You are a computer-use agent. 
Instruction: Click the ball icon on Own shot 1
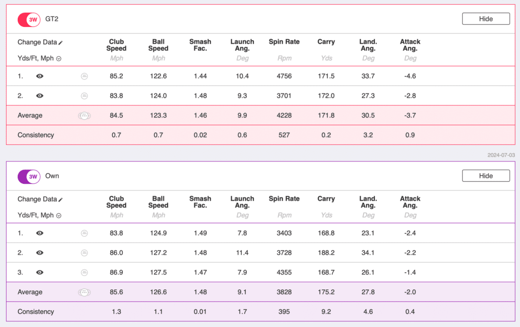tap(84, 233)
